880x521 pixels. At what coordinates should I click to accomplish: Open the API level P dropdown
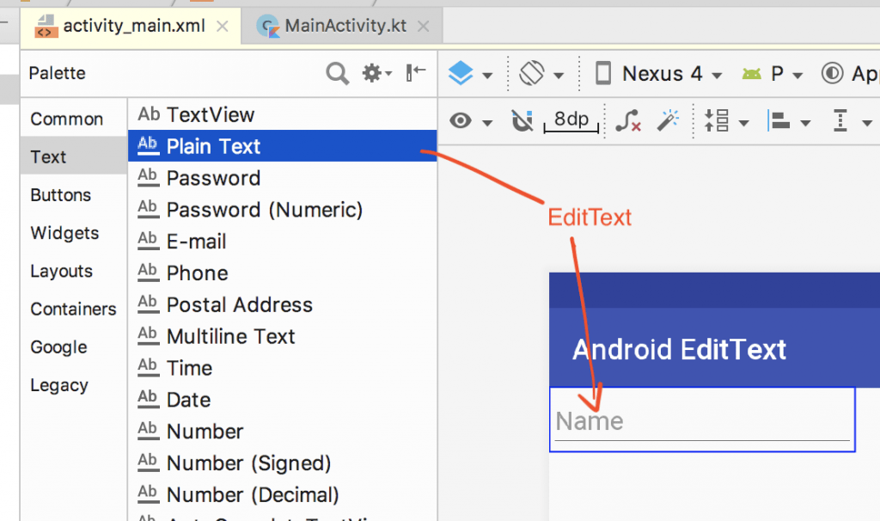[x=773, y=73]
